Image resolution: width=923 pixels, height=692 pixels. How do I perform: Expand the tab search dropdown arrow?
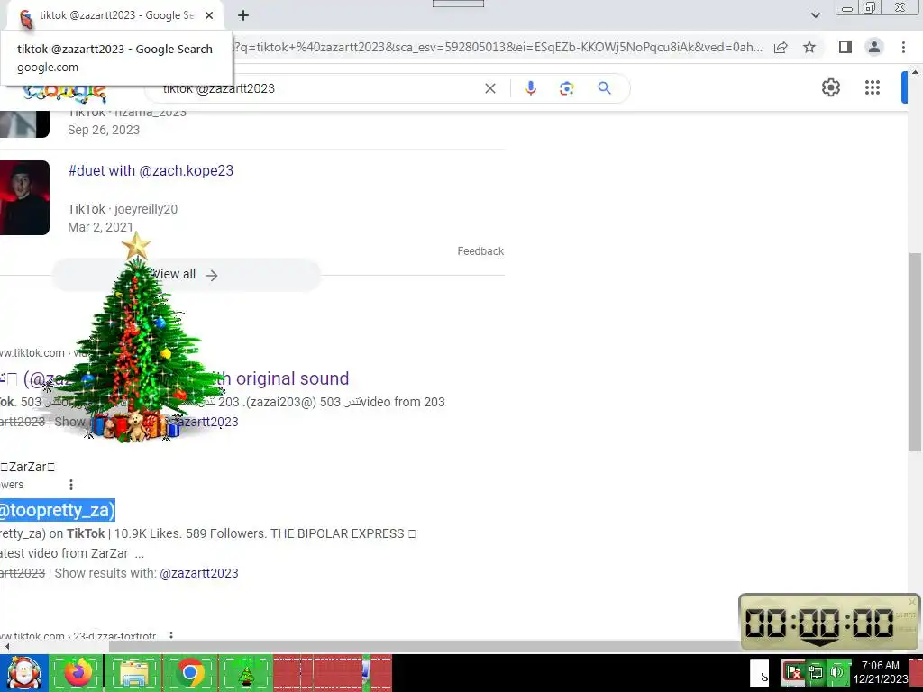click(815, 15)
